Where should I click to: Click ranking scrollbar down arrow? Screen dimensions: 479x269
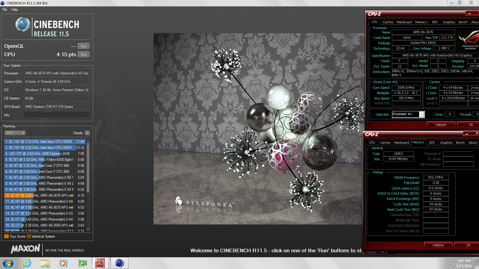88,230
